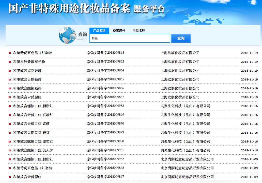
Task: Open the 上海欧润化妆品有限公司 company listing
Action: click(180, 53)
